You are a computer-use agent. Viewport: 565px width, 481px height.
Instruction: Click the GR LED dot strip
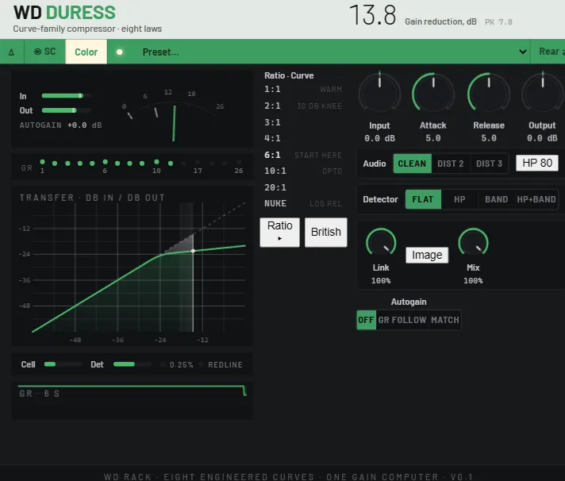coord(141,164)
